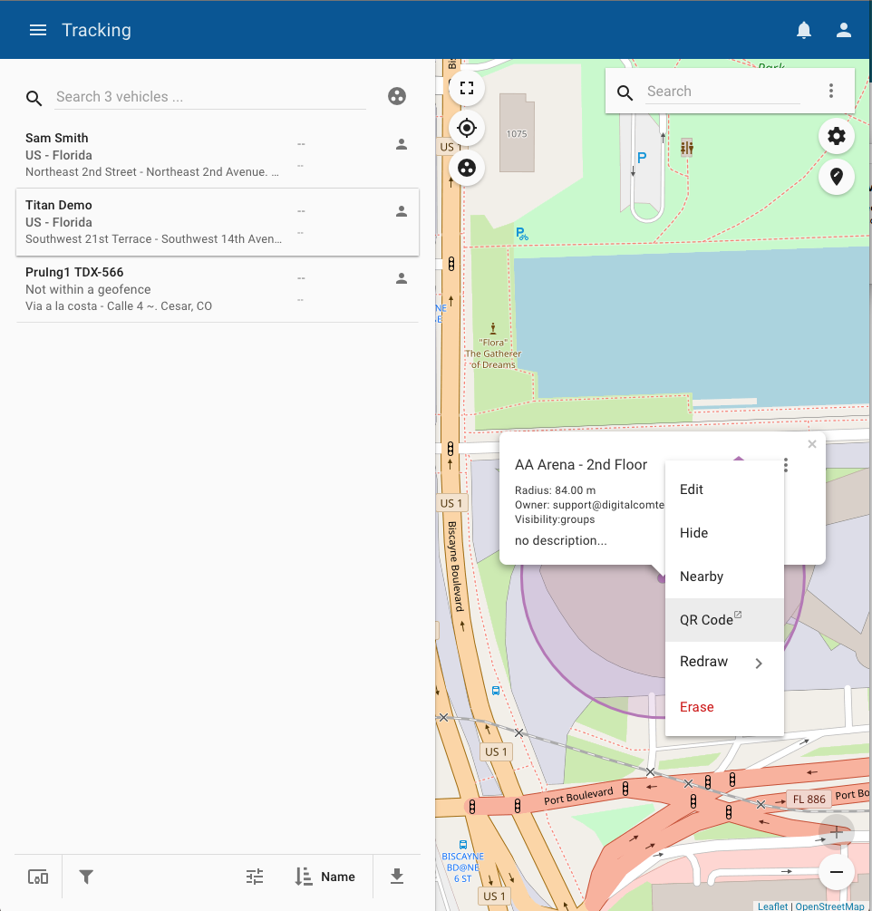
Task: Center map on my location
Action: click(467, 128)
